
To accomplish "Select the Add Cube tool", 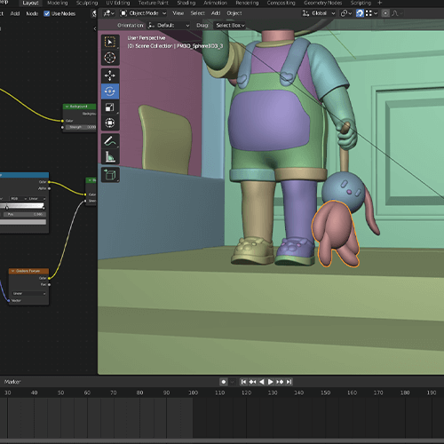I will (x=110, y=175).
